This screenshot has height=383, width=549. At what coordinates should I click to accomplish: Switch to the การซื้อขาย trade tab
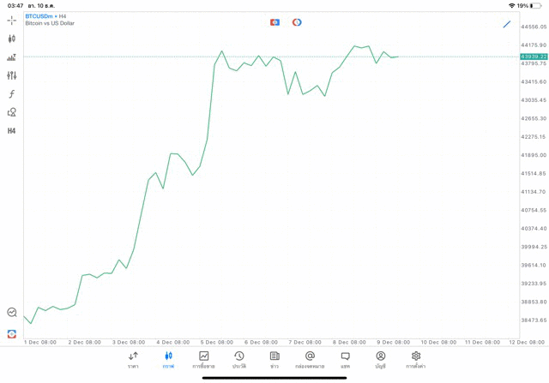[x=203, y=360]
